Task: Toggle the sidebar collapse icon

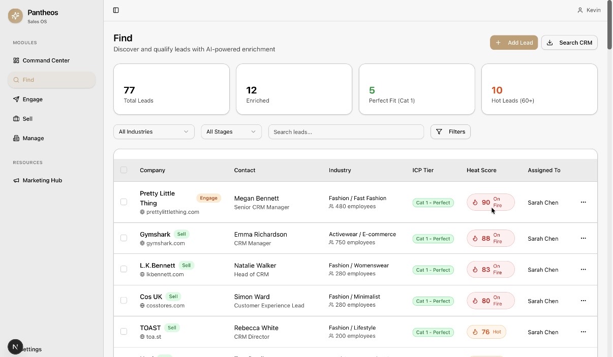Action: (116, 10)
